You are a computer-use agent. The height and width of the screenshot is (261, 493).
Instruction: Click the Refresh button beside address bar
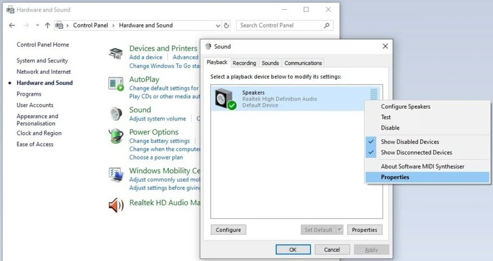(226, 26)
